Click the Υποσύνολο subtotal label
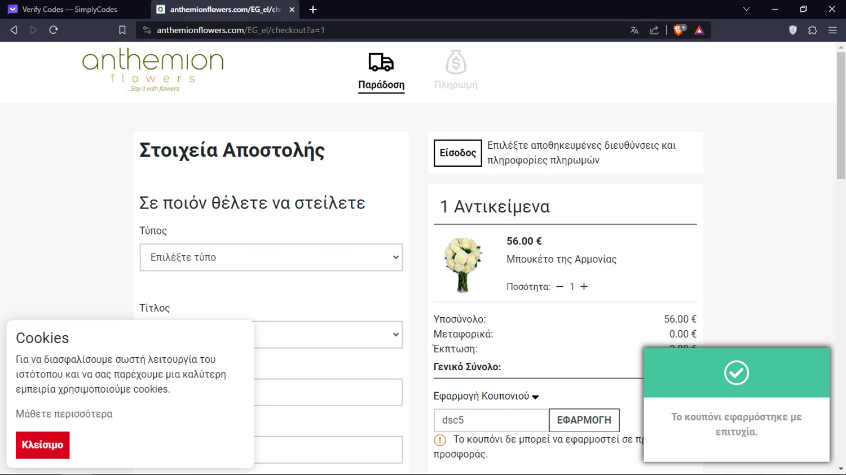This screenshot has height=475, width=846. pos(460,319)
